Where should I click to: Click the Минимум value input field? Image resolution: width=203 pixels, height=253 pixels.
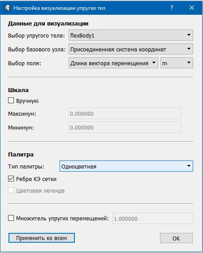tap(125, 127)
